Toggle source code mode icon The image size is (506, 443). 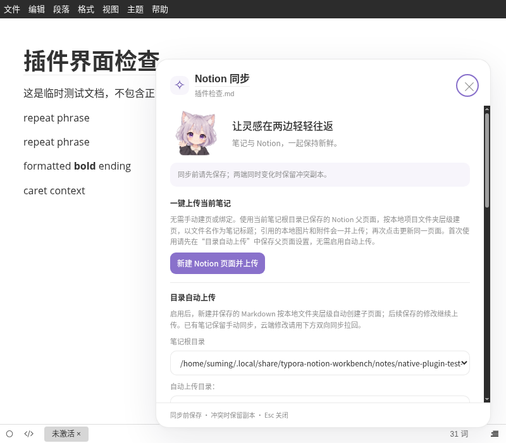28,434
